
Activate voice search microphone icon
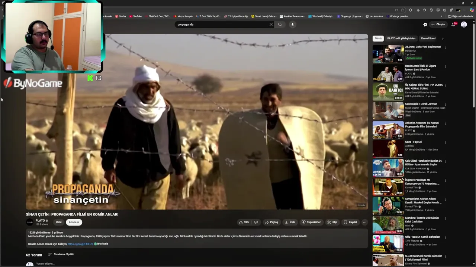tap(293, 24)
